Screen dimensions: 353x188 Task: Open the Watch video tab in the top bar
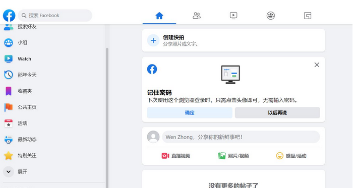tap(233, 16)
